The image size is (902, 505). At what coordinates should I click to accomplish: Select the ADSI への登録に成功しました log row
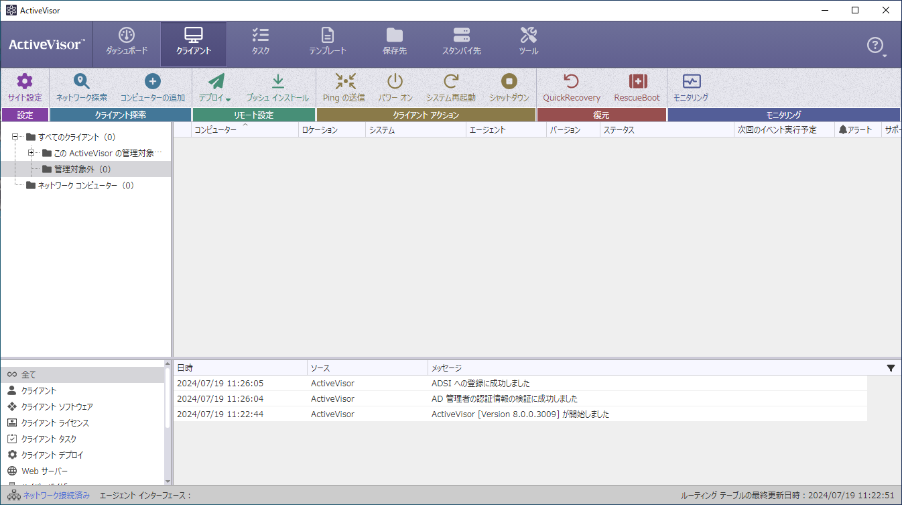[520, 384]
